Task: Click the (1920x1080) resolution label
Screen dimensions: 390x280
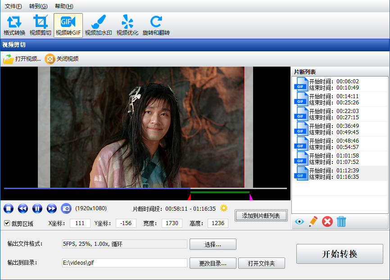Action: point(91,208)
